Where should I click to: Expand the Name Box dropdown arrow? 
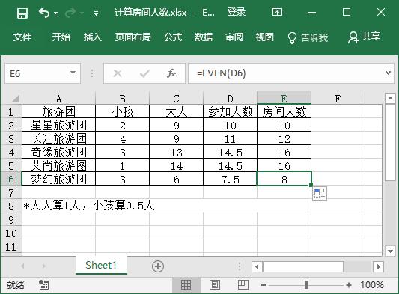click(x=73, y=73)
